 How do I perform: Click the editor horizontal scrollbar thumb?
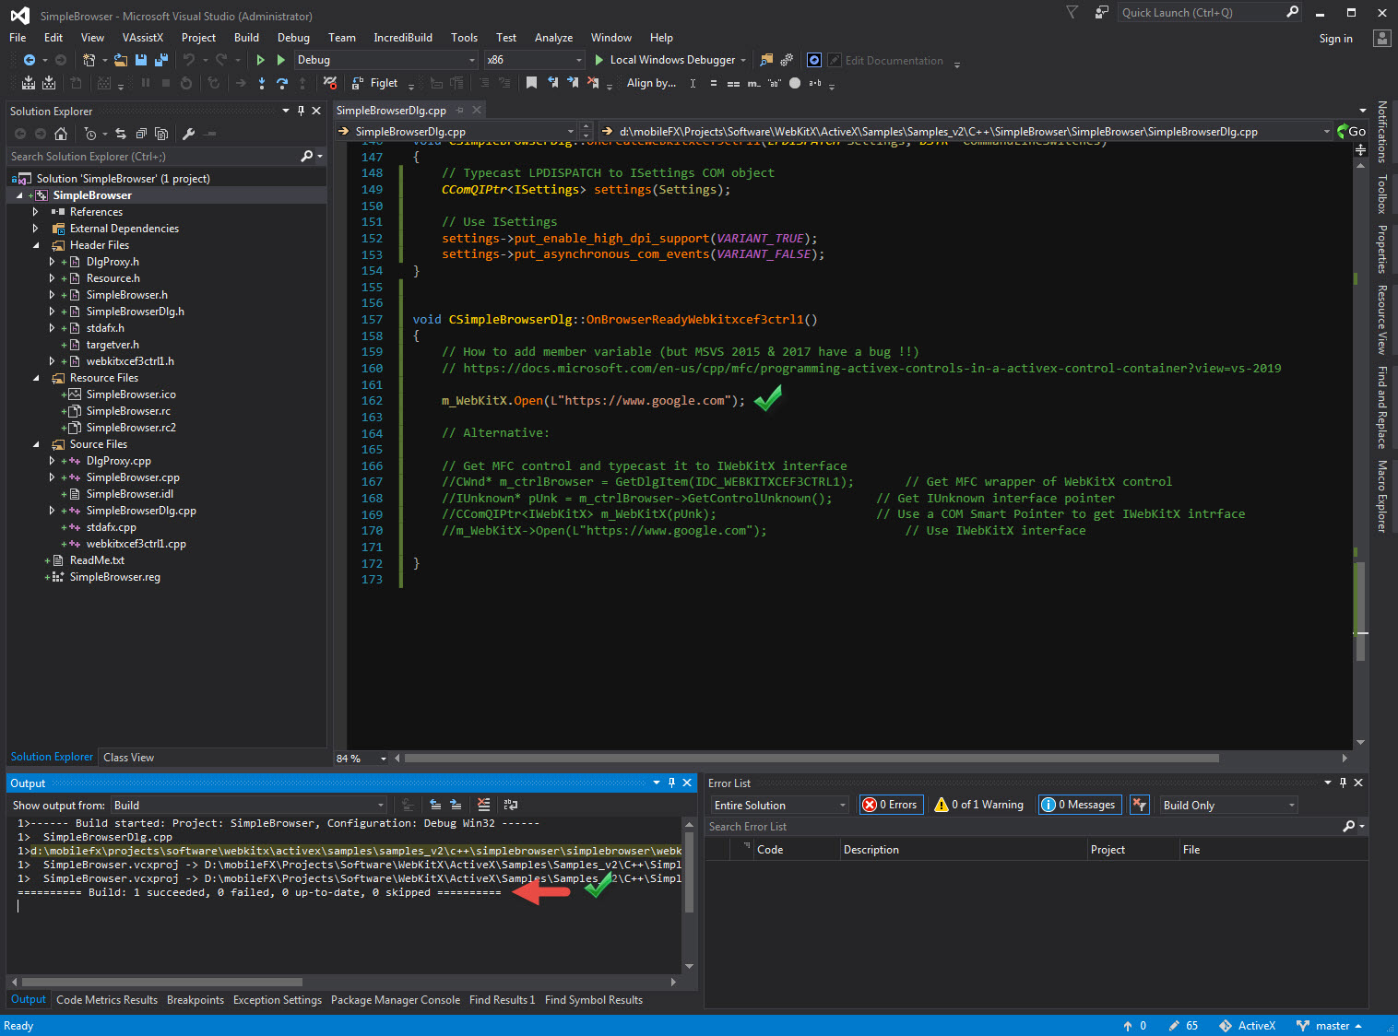[x=812, y=759]
